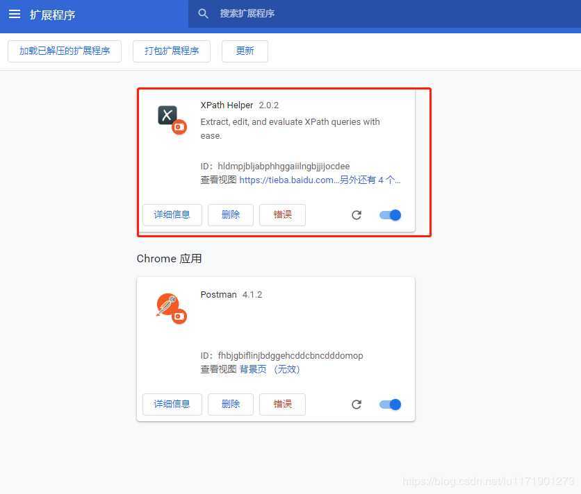This screenshot has width=581, height=494.
Task: Focus the search extensions field
Action: (384, 14)
